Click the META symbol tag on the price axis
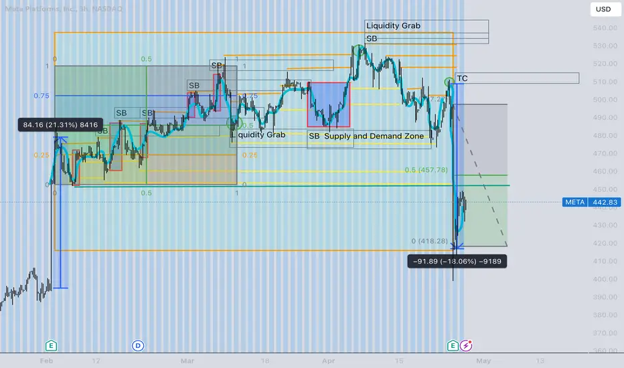This screenshot has width=624, height=368. click(x=574, y=202)
